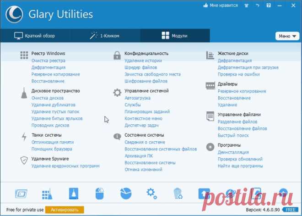Open Зачистка свободного места link
Screen dimensions: 302x216
[x=152, y=74]
